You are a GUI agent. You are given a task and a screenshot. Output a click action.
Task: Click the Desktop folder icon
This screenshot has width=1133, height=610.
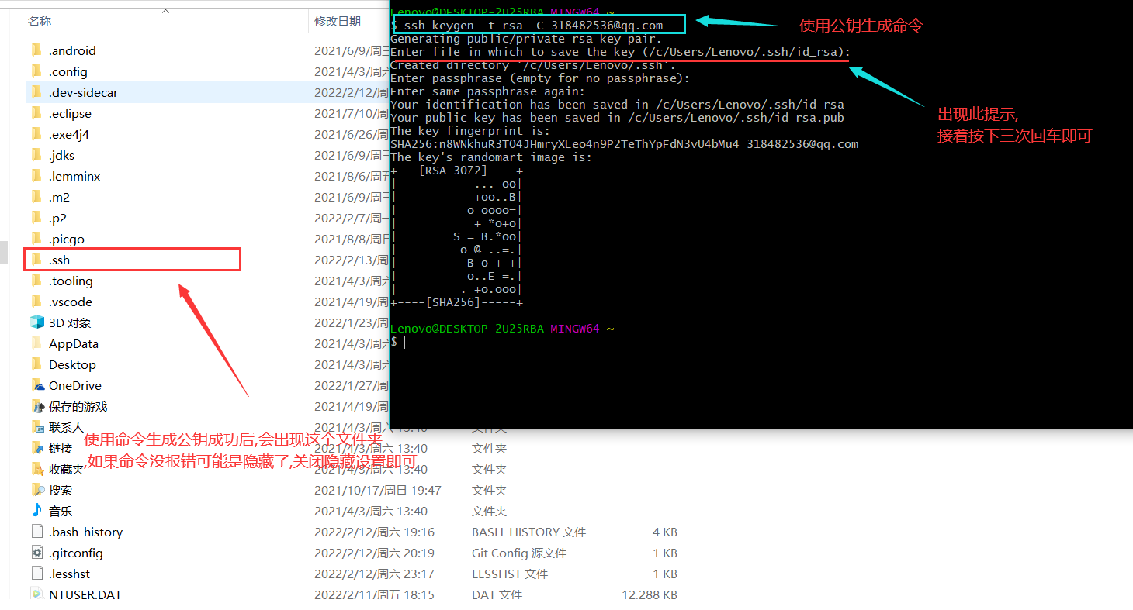(x=36, y=364)
